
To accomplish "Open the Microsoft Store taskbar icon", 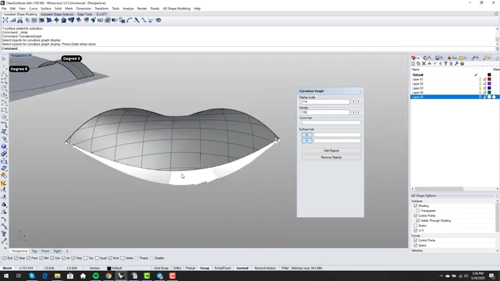I will (x=70, y=276).
